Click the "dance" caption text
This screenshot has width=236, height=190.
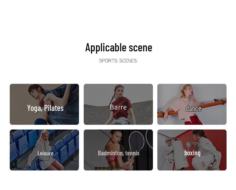tap(193, 109)
